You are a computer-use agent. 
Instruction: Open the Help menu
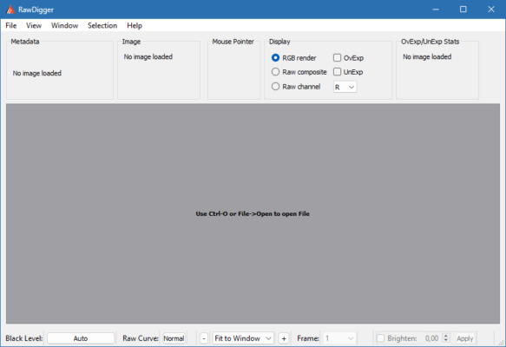point(135,25)
